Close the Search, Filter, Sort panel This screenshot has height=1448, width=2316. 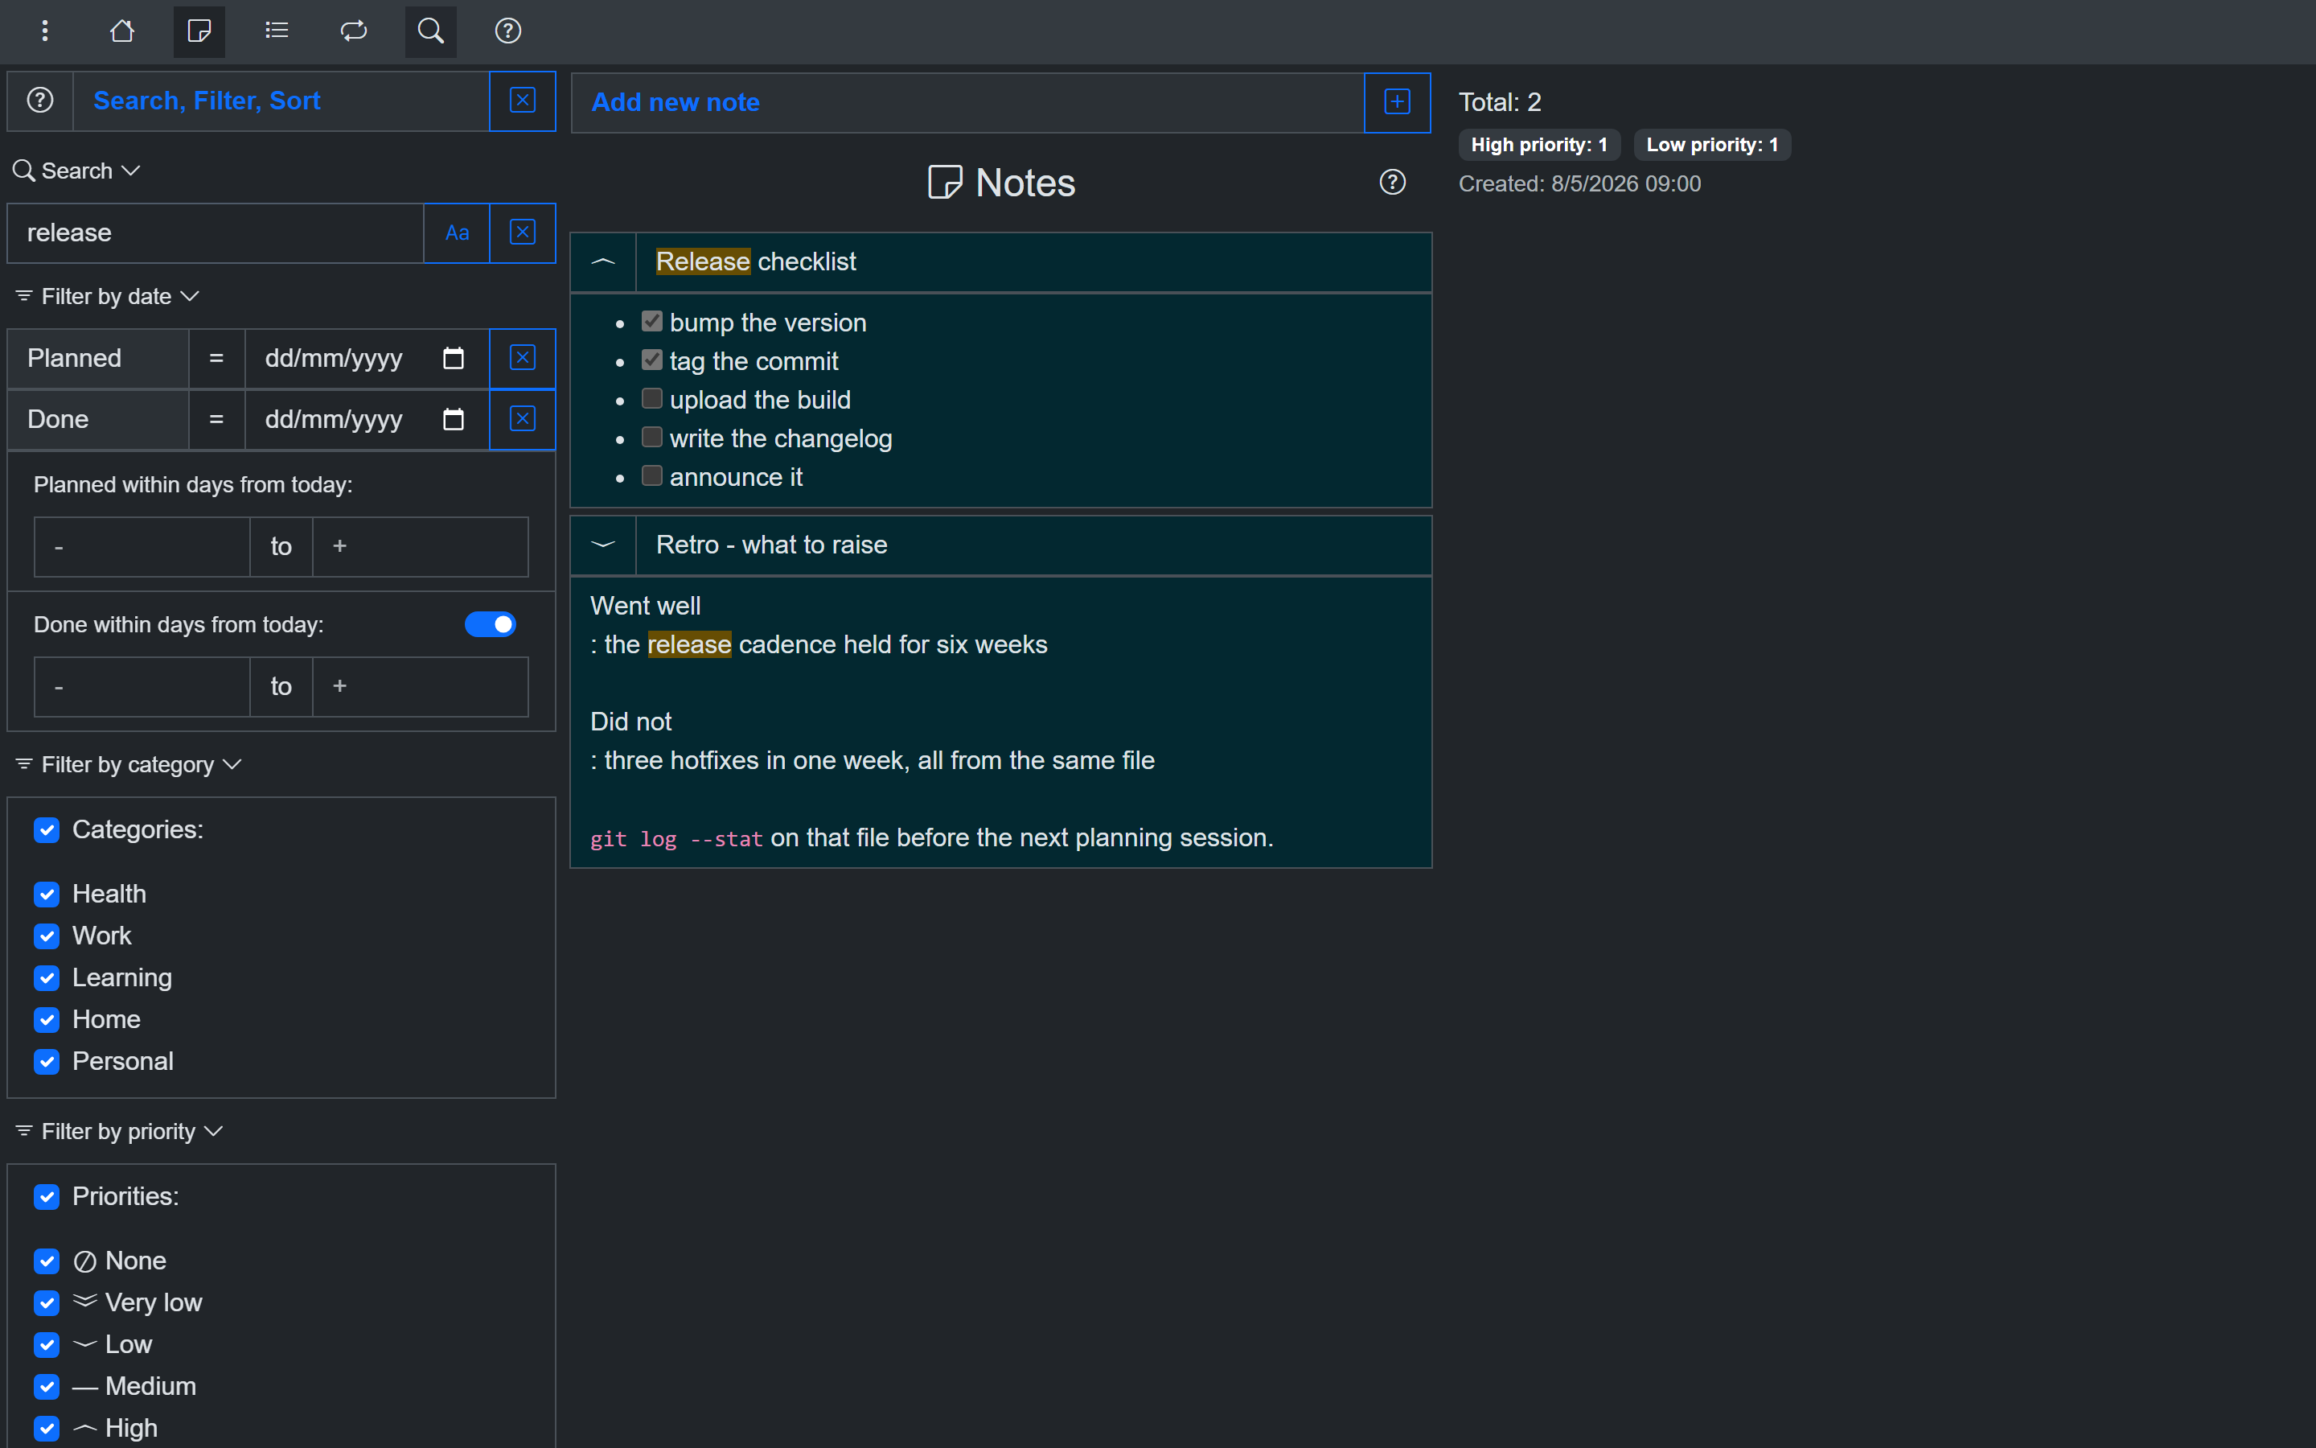click(x=523, y=101)
